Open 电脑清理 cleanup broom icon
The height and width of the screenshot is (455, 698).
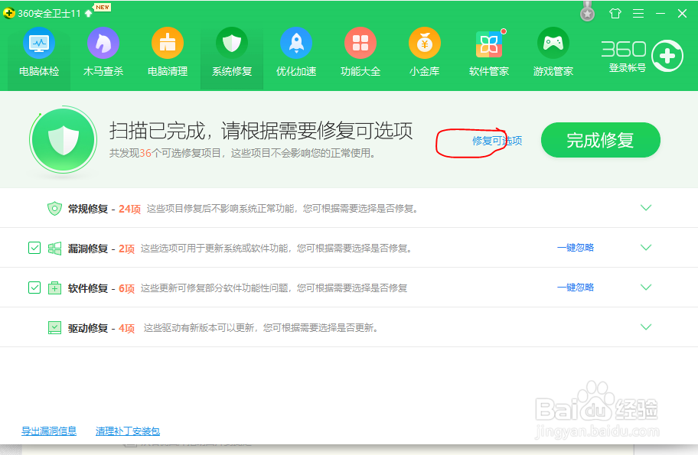click(x=168, y=43)
